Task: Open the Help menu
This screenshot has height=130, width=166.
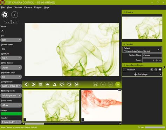Action: 46,7
